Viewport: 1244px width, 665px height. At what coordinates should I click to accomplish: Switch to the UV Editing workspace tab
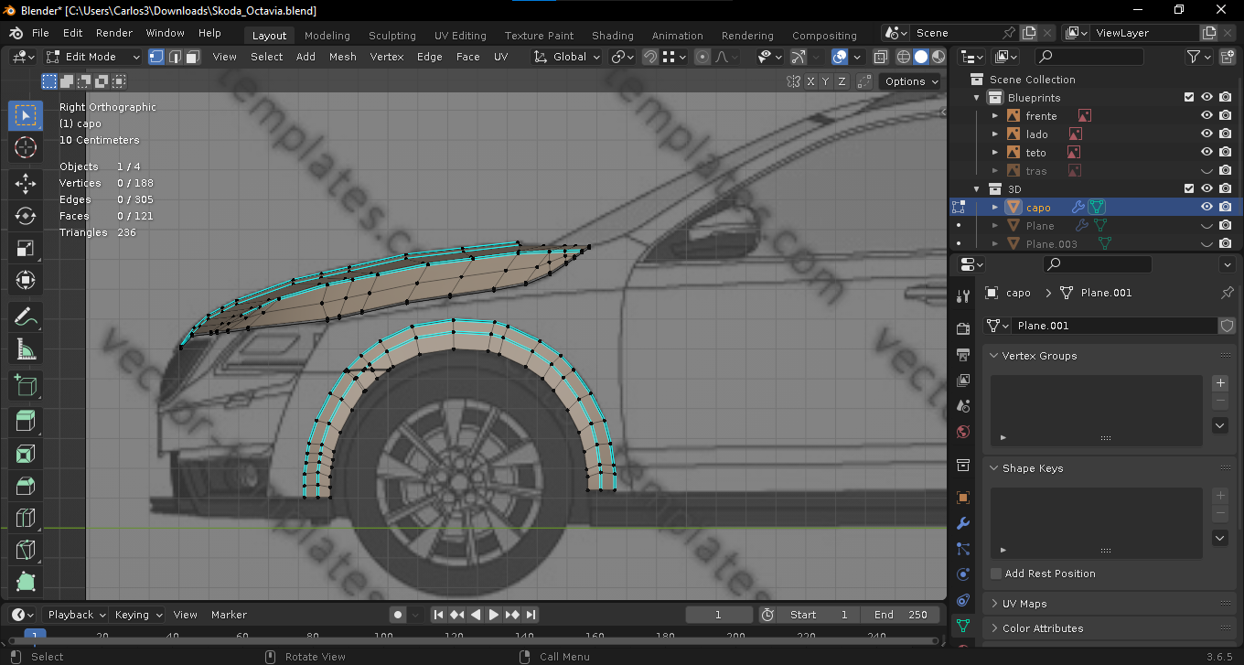[460, 36]
